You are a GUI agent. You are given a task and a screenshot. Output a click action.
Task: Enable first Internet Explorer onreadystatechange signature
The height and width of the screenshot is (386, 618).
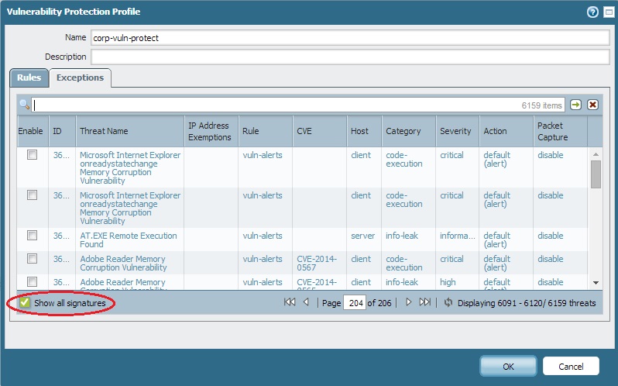coord(32,155)
